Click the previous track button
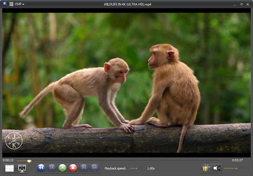Viewport: 253px width, 176px height. point(51,168)
